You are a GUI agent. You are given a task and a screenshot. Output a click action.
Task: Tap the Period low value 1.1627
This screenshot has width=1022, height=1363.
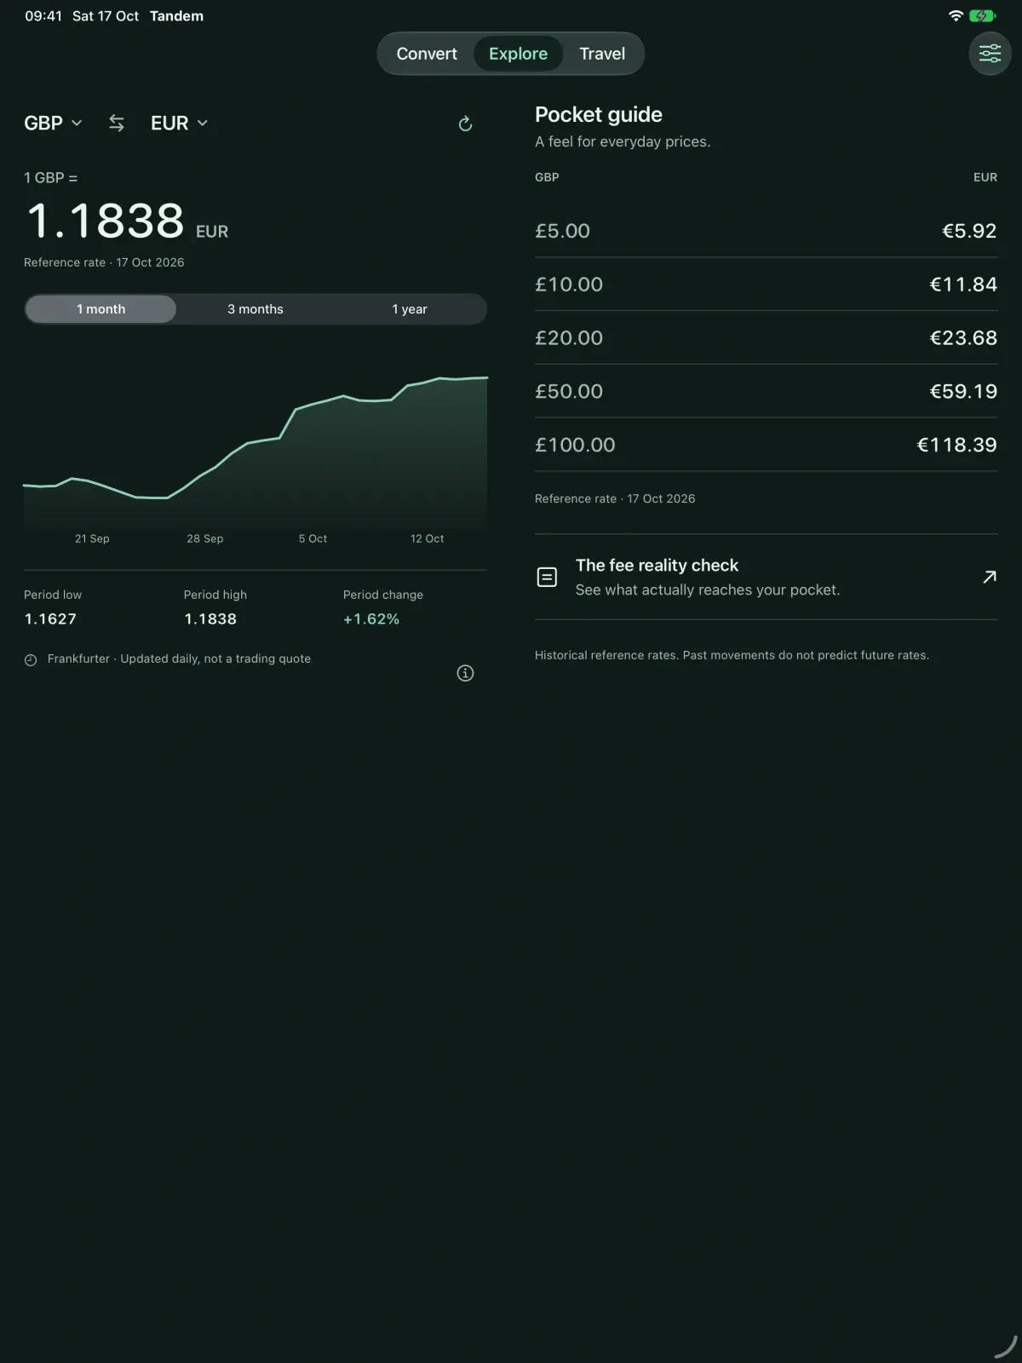point(50,619)
